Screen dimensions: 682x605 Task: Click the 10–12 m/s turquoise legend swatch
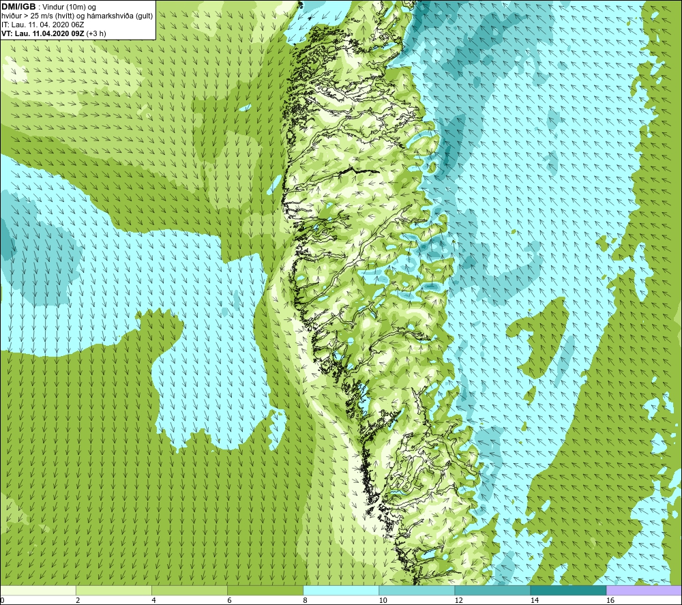coord(417,590)
